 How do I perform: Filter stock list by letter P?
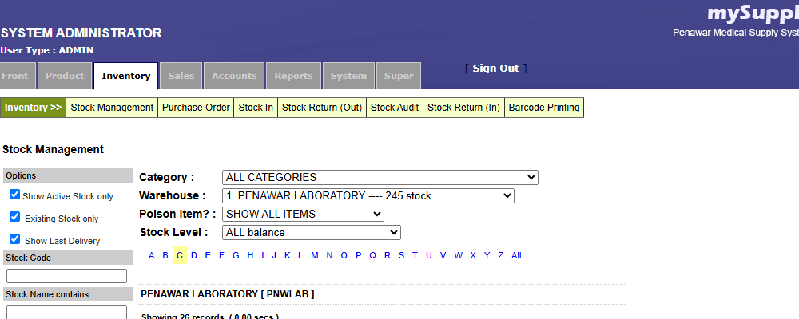[359, 255]
